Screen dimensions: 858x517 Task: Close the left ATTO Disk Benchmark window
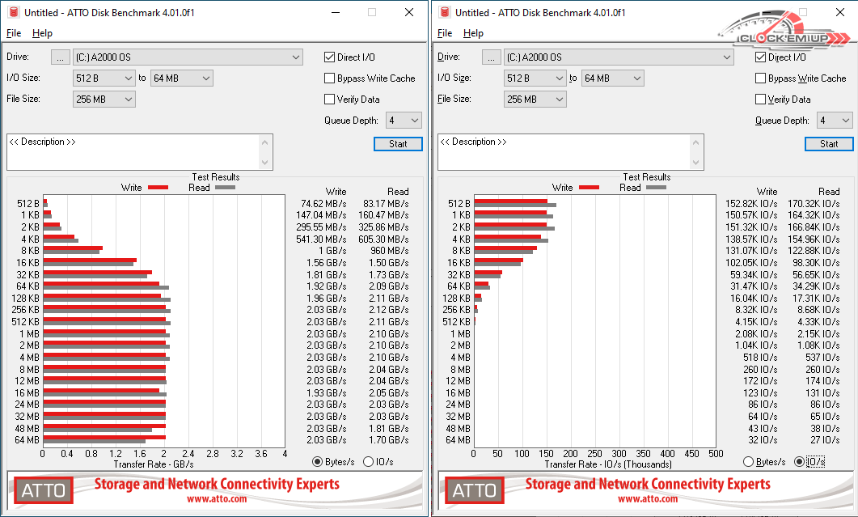pos(408,12)
